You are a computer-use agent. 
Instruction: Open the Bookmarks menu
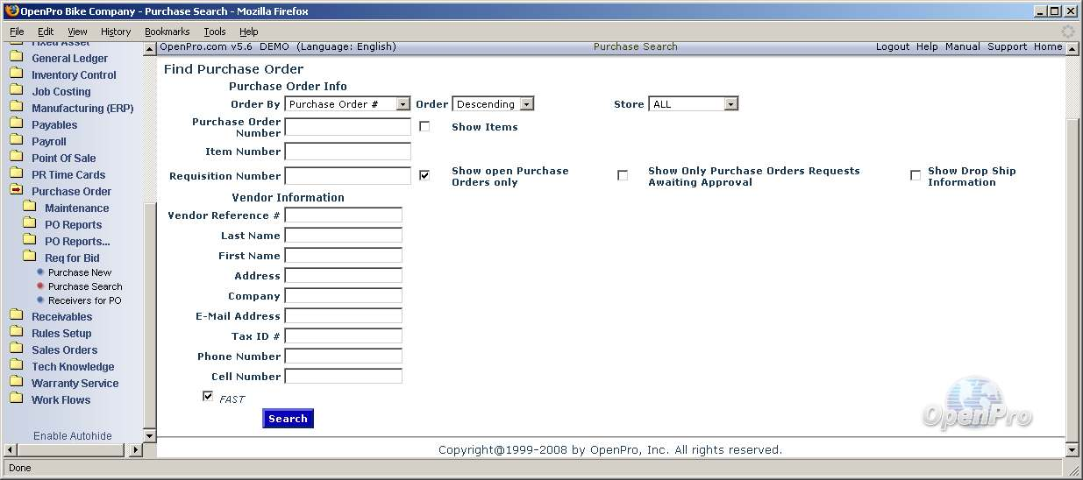pyautogui.click(x=167, y=32)
